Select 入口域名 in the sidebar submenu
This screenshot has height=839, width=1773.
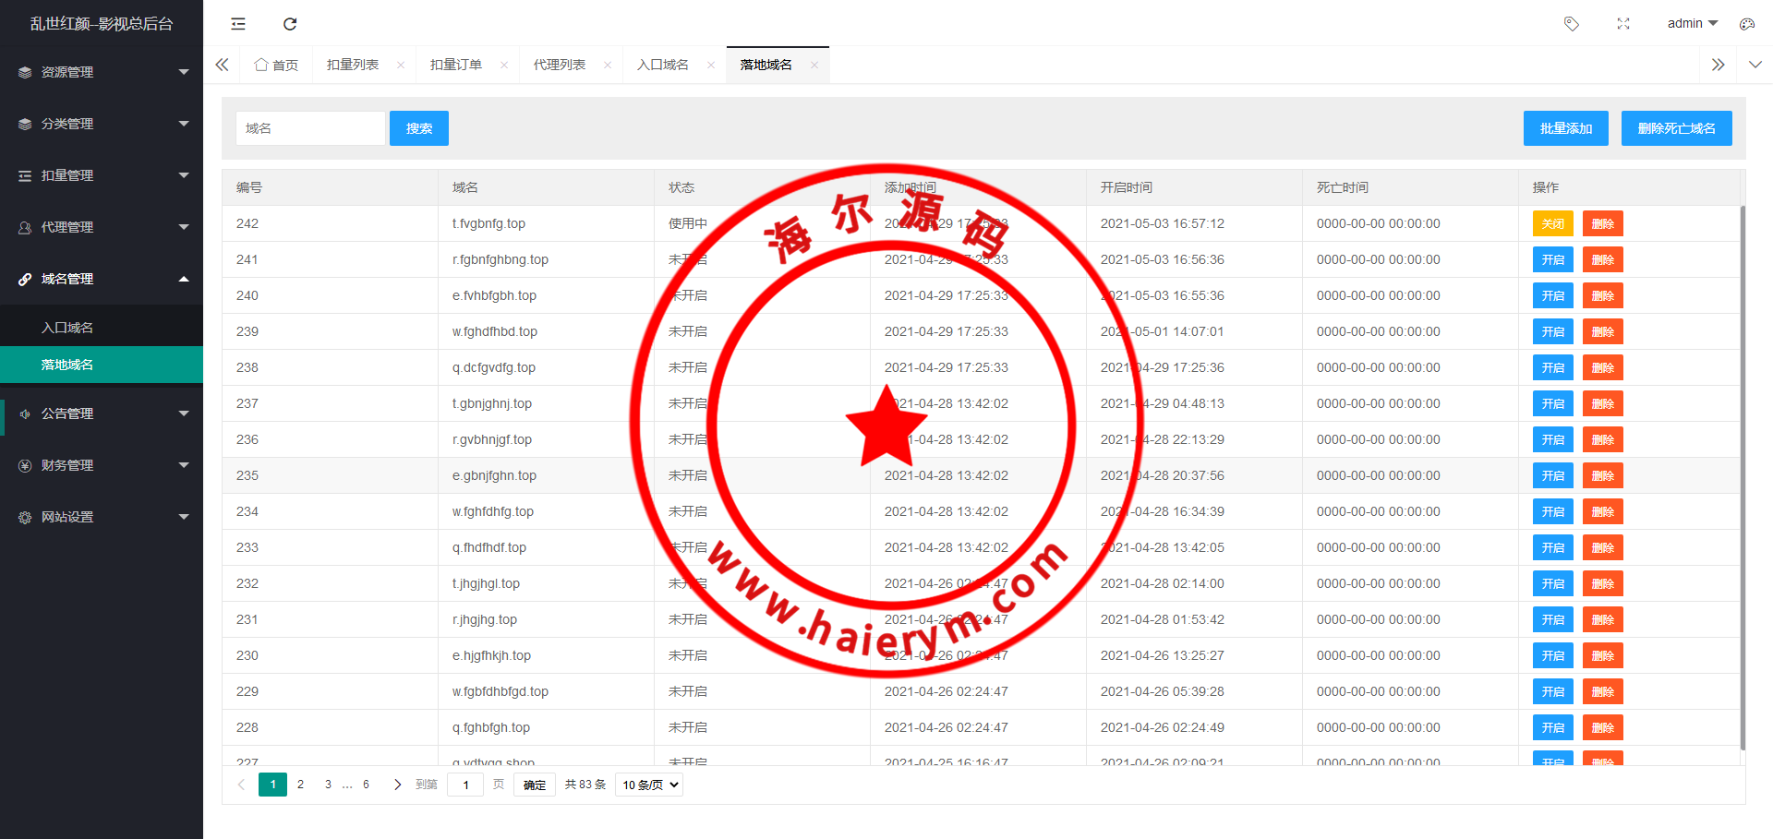[67, 328]
